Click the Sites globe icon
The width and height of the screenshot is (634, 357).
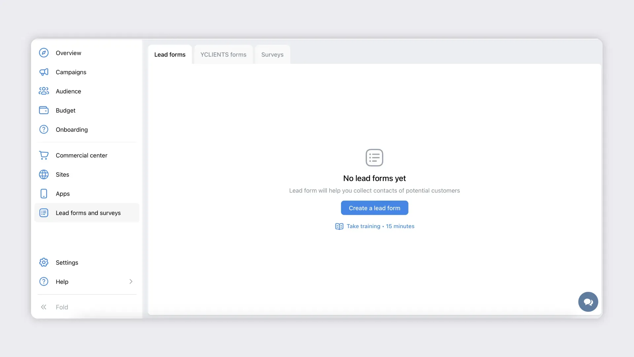click(44, 175)
